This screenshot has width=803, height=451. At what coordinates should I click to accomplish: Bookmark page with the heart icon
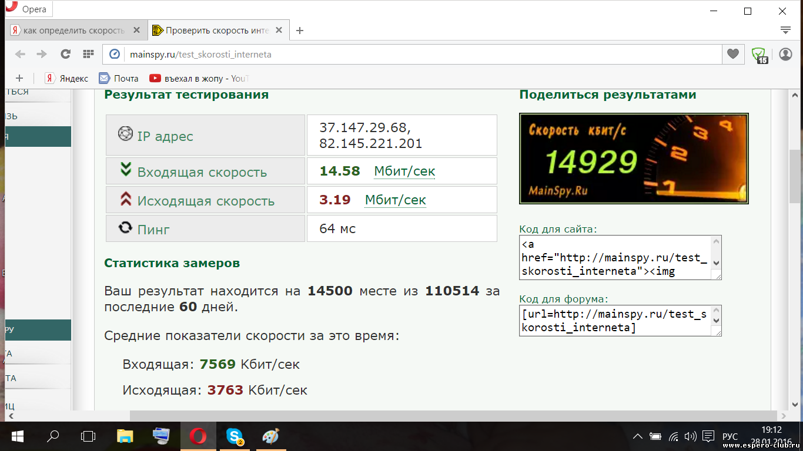coord(732,54)
